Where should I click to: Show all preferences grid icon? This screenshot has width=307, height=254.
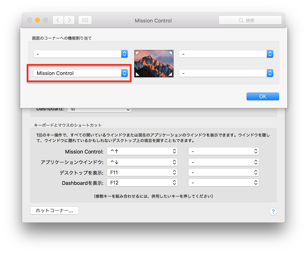click(85, 20)
